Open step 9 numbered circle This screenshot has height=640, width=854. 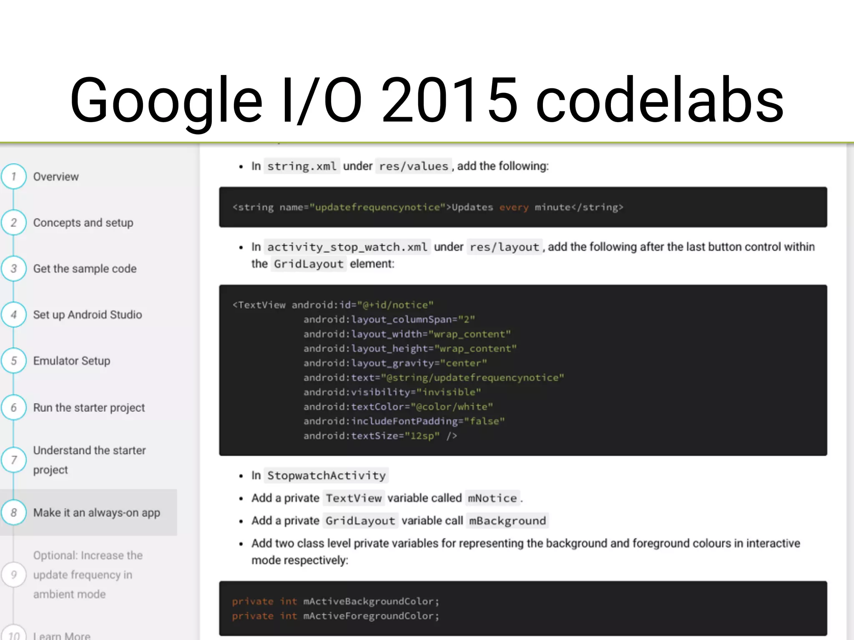(x=13, y=575)
